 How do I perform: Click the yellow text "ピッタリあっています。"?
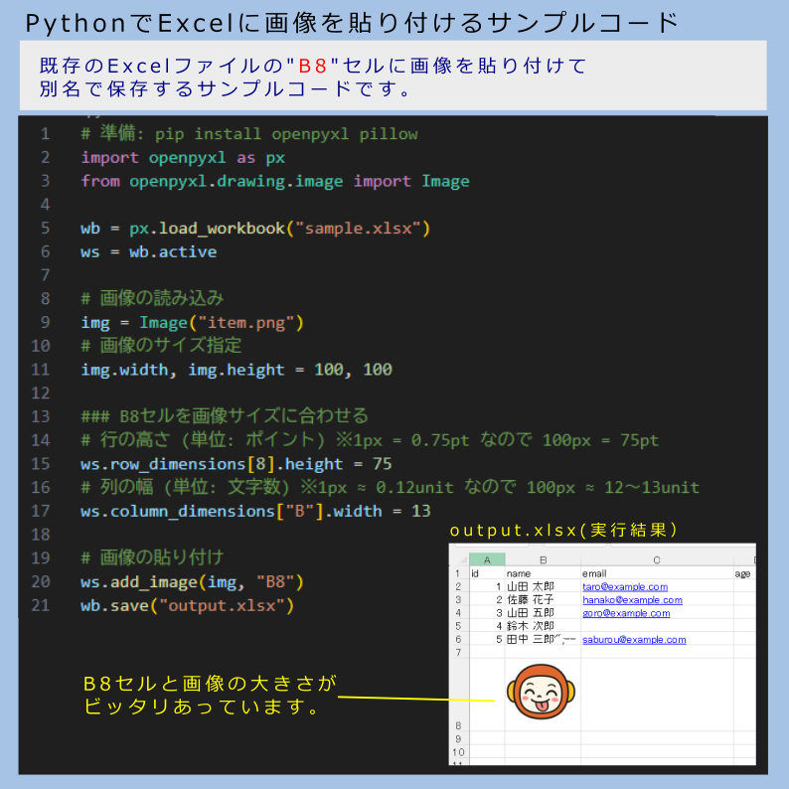pyautogui.click(x=202, y=707)
